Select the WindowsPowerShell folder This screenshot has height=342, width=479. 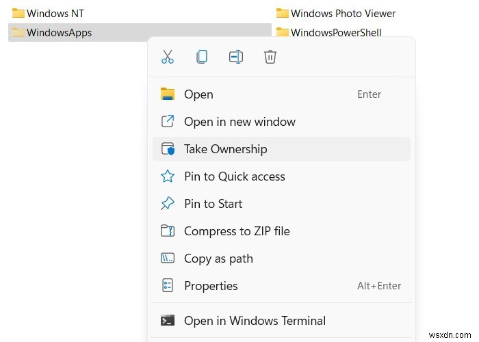point(328,32)
